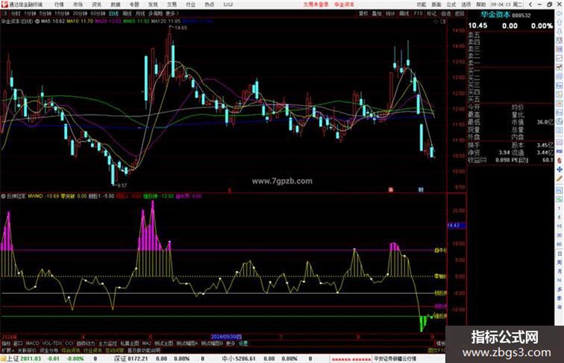Image resolution: width=564 pixels, height=363 pixels.
Task: Click the Tongdaxin app logo icon
Action: point(4,5)
